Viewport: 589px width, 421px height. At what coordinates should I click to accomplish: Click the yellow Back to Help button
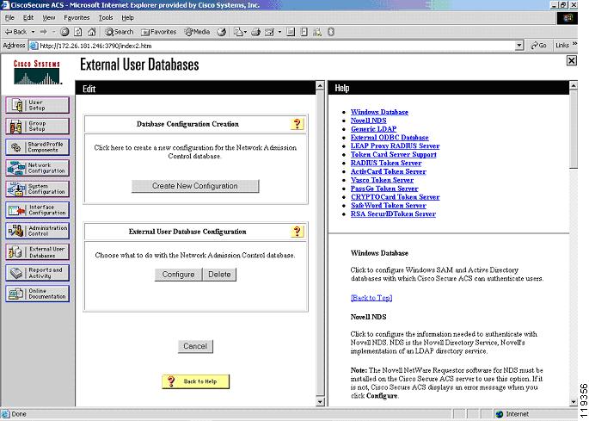[x=195, y=381]
